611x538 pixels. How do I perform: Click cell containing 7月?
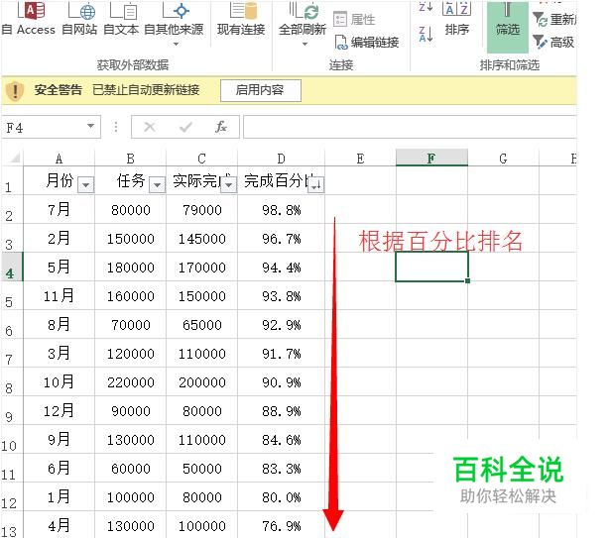tap(59, 209)
